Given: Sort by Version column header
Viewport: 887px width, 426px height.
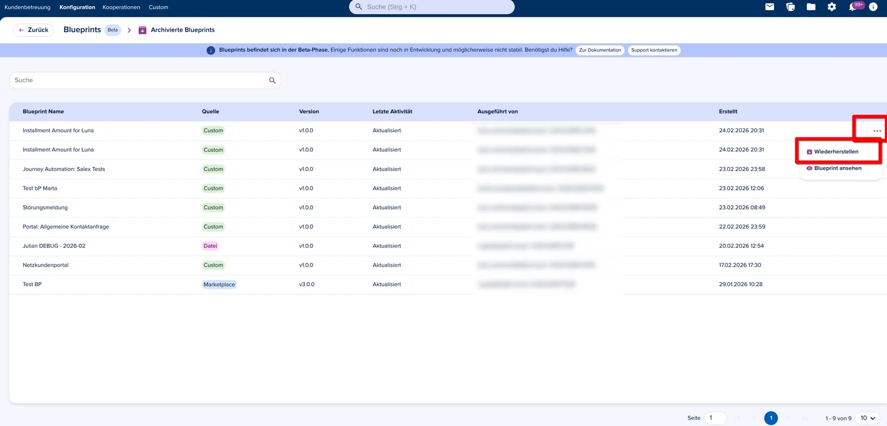Looking at the screenshot, I should point(309,112).
